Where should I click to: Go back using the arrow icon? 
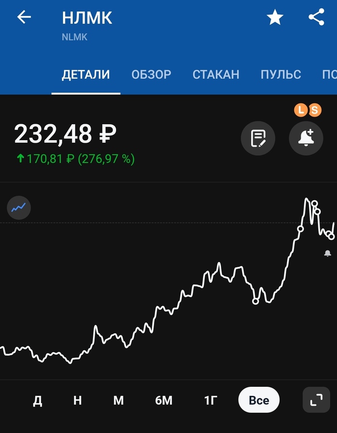click(24, 18)
